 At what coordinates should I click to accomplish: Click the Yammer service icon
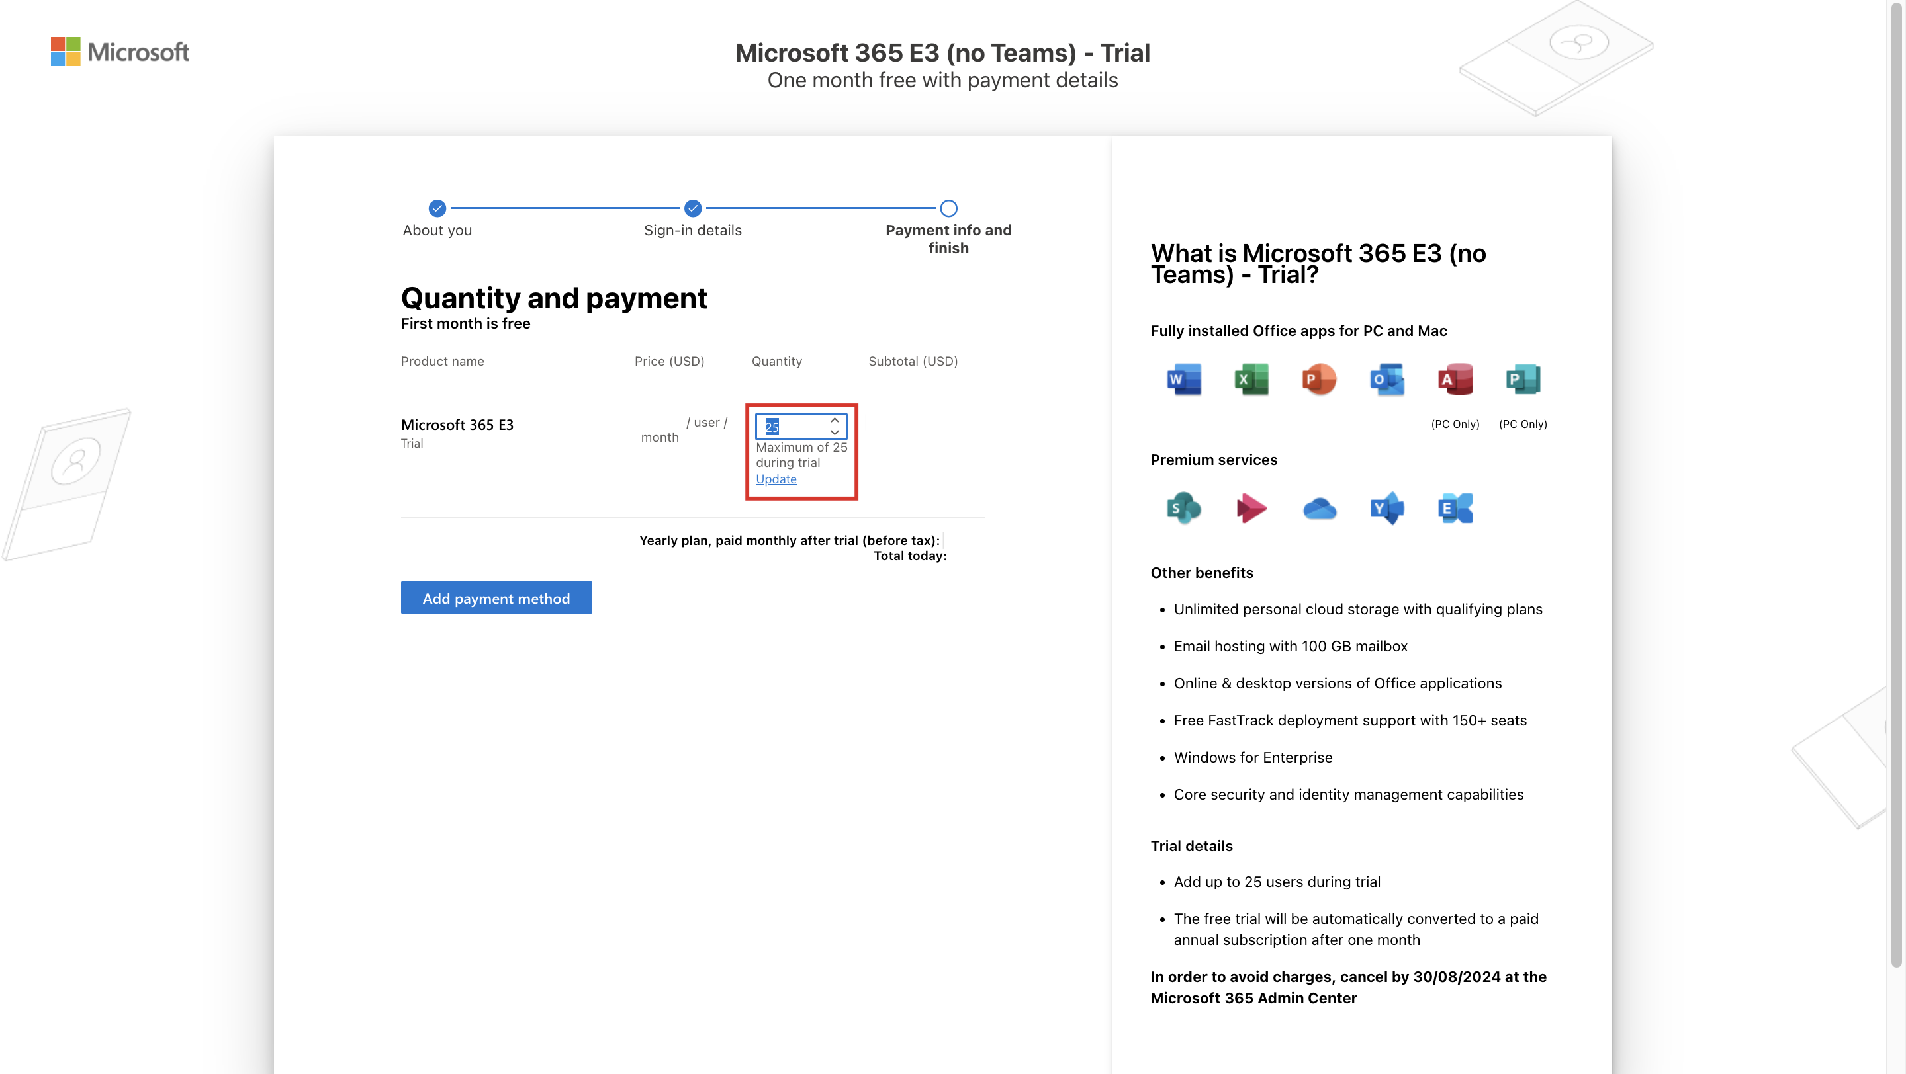point(1387,508)
